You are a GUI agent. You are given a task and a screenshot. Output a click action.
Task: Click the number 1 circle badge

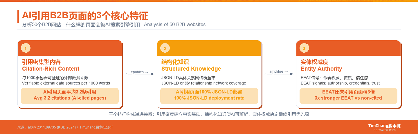coord(26,49)
